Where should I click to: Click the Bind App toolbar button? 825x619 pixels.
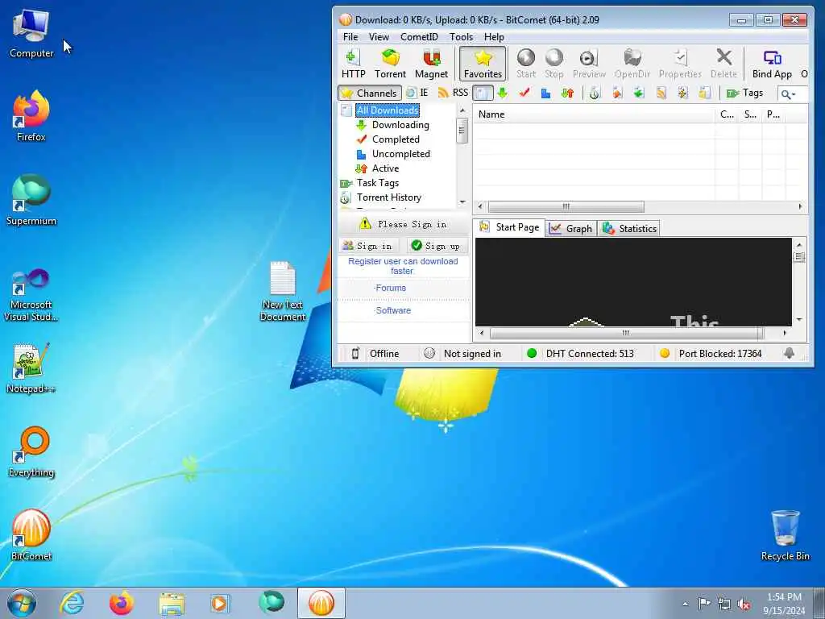772,64
